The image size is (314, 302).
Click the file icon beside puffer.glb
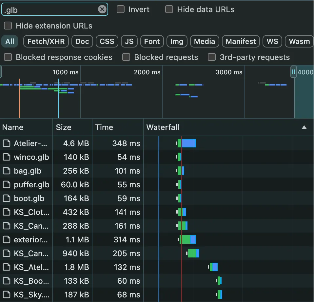[7, 184]
